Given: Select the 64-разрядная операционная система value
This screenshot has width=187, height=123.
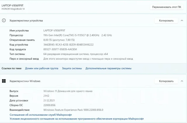Looking at the screenshot, I should click(76, 54).
